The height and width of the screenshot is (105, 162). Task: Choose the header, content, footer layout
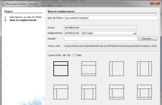point(89,69)
